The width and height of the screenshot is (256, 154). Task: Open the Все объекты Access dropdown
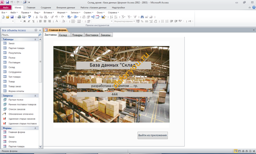36,30
